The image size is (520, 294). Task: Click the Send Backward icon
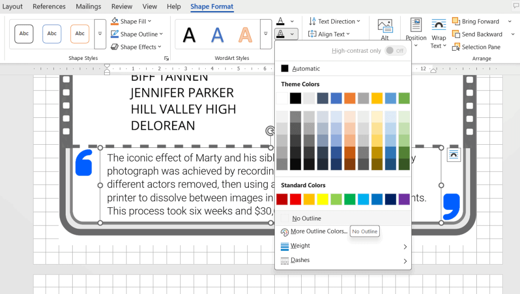coord(456,34)
